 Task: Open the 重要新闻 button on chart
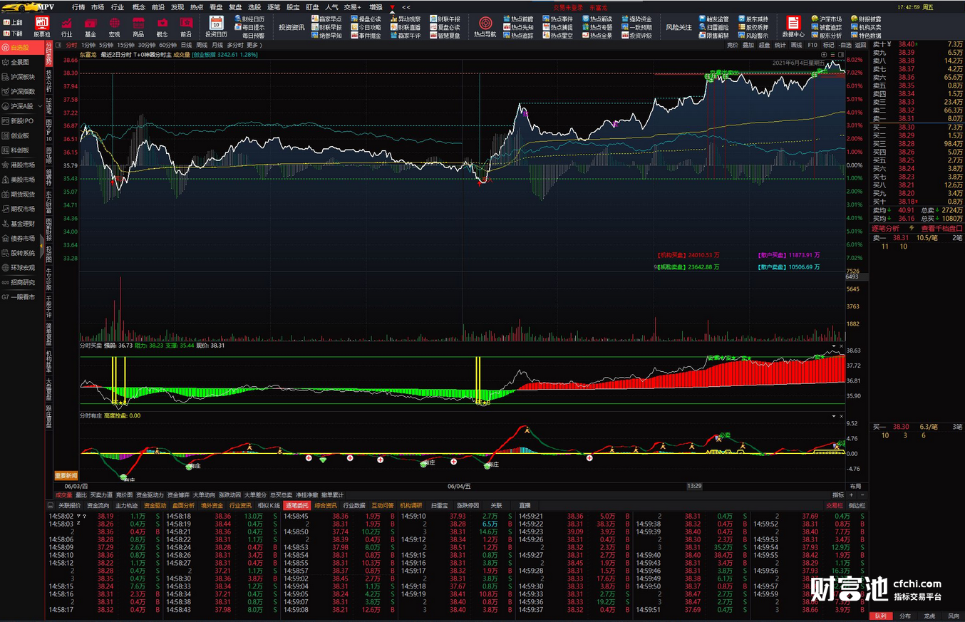(x=66, y=475)
